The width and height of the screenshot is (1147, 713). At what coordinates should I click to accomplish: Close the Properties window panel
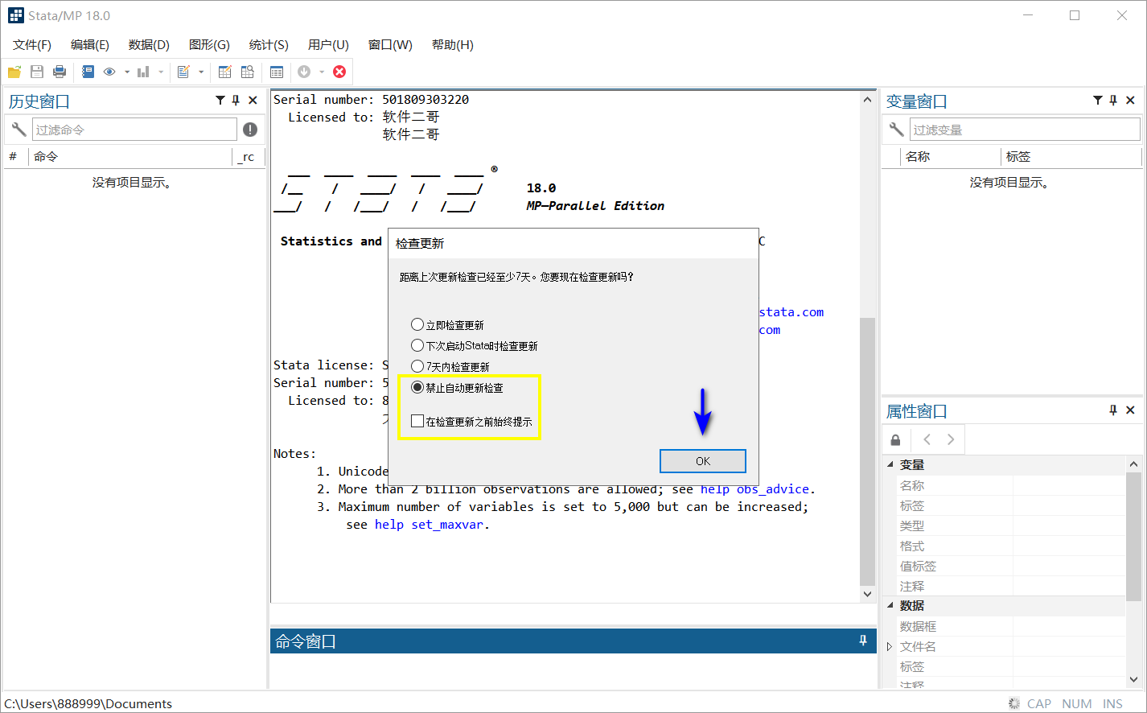pyautogui.click(x=1130, y=410)
